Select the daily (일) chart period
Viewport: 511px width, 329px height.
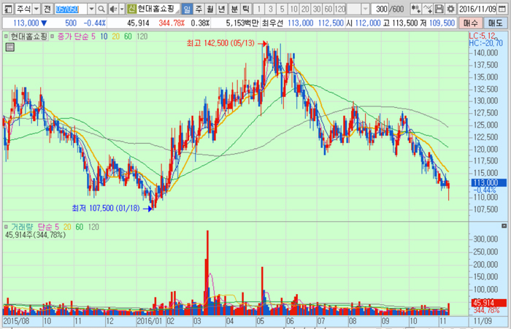187,9
